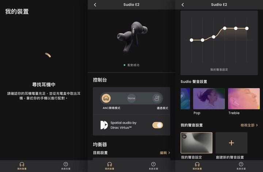Select the None mode option

point(131,98)
